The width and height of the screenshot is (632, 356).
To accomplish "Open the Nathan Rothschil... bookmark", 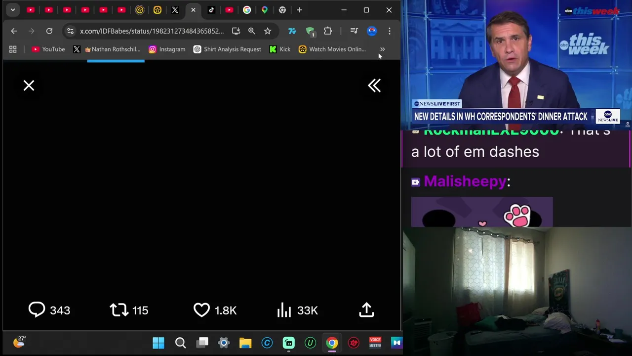I will coord(107,49).
